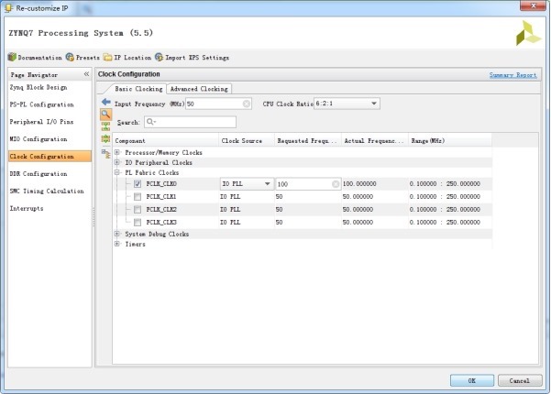
Task: Open the Documentation toolbar icon
Action: (x=12, y=57)
